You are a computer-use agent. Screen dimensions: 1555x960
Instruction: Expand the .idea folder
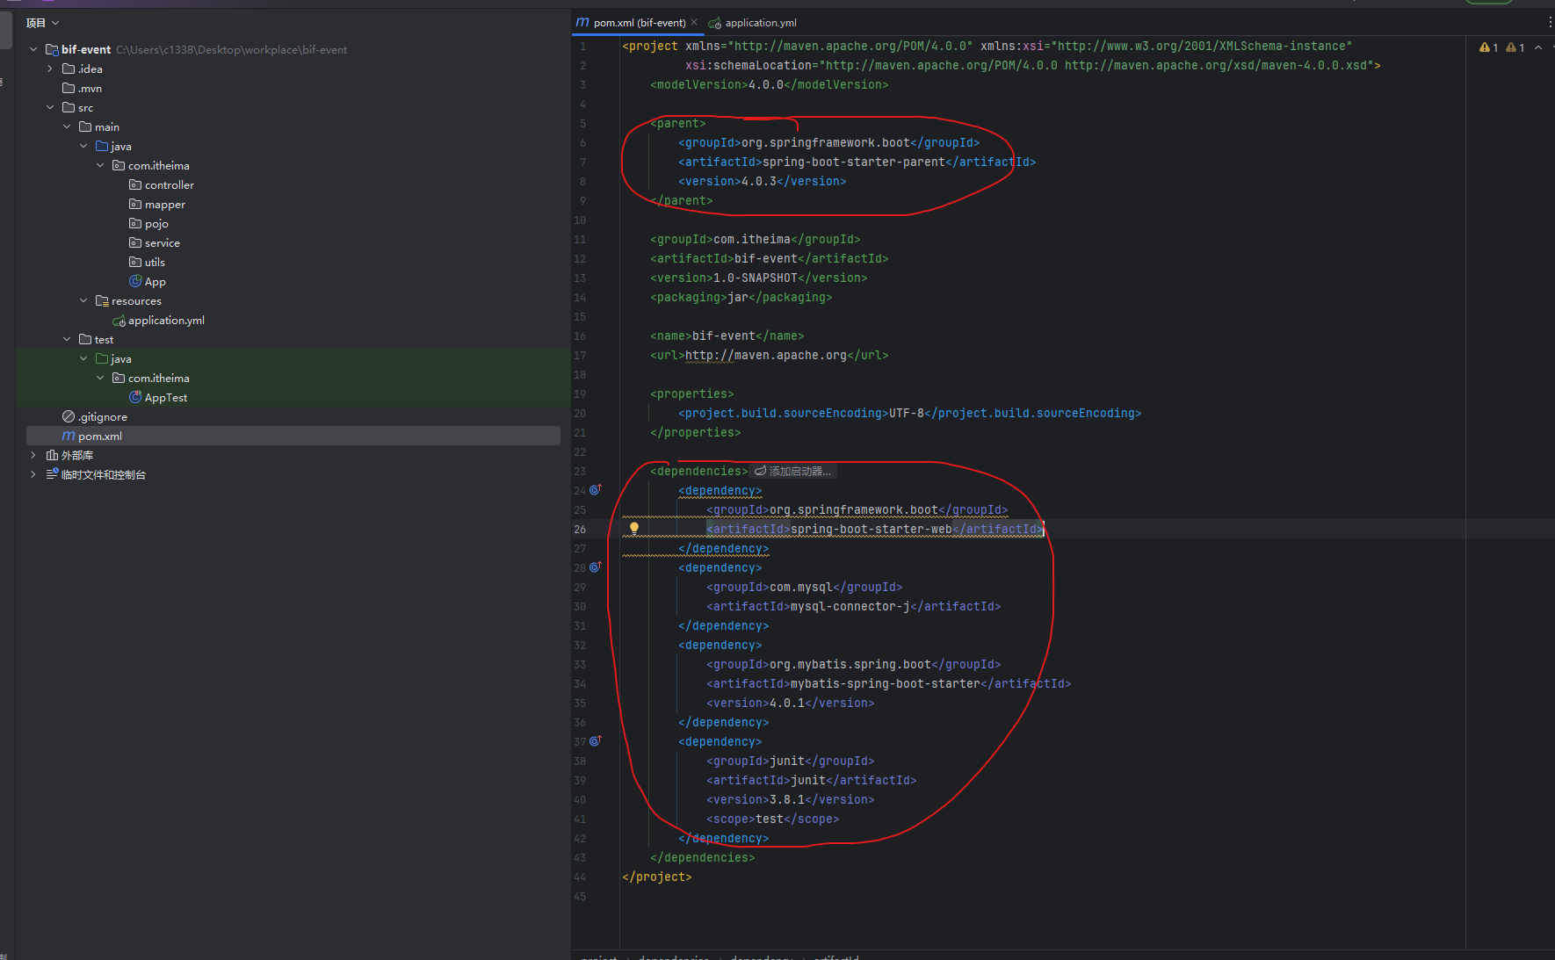[50, 69]
